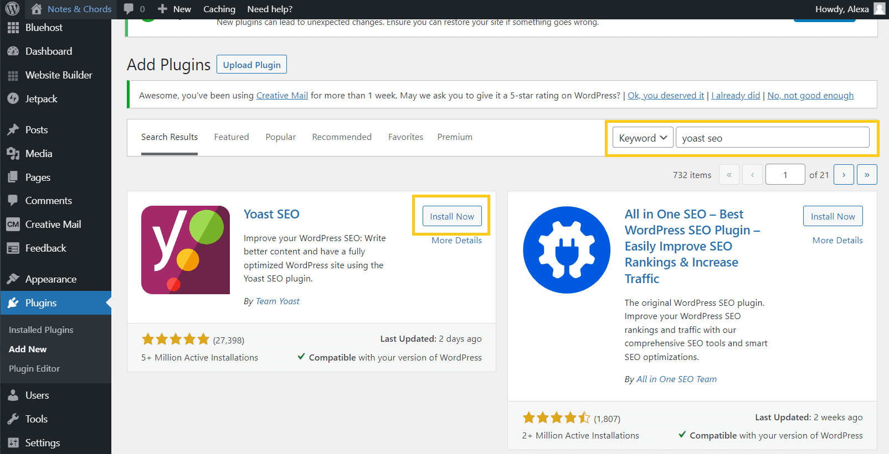The image size is (889, 454).
Task: Click the Media camera-music icon
Action: [x=13, y=154]
